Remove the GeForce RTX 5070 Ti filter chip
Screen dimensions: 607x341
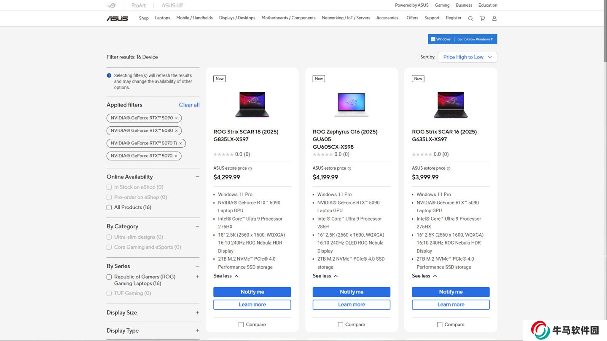coord(180,143)
